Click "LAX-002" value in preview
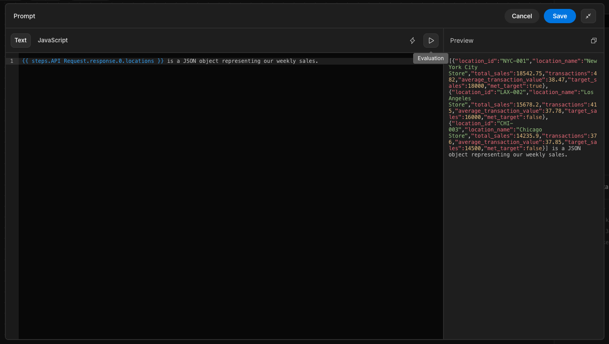Viewport: 609px width, 344px height. click(511, 92)
